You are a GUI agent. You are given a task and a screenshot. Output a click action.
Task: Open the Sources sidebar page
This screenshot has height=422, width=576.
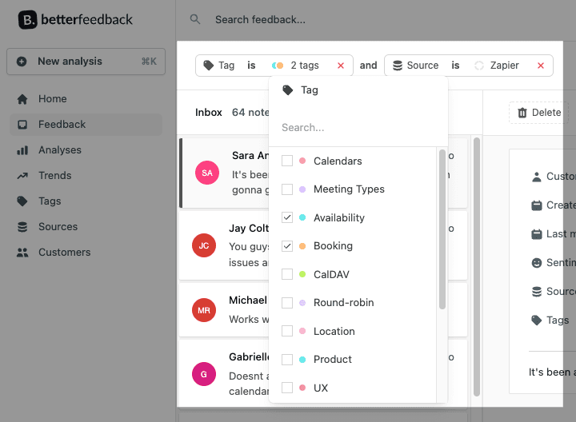pos(58,227)
